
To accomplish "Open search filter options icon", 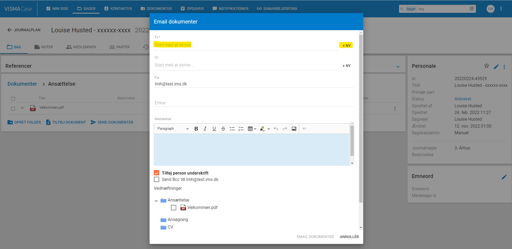I will click(x=472, y=9).
